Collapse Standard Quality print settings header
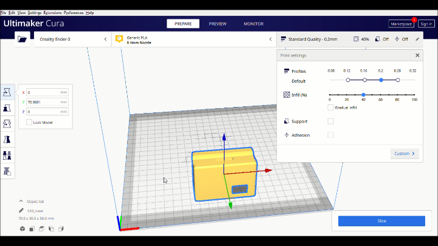 (x=350, y=39)
